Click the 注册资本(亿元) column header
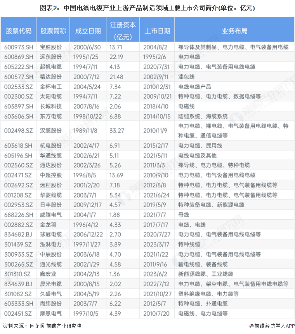 pyautogui.click(x=123, y=31)
